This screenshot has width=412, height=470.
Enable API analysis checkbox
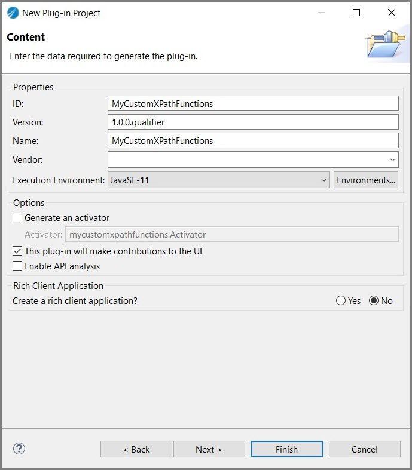tap(18, 266)
